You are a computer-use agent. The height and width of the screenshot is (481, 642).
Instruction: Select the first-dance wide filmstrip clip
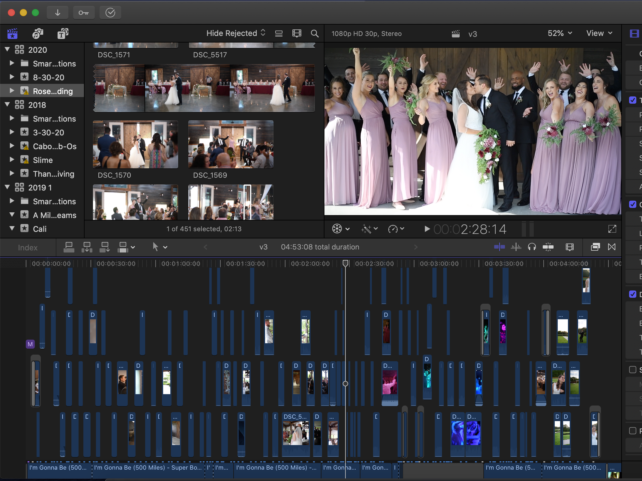(x=204, y=88)
